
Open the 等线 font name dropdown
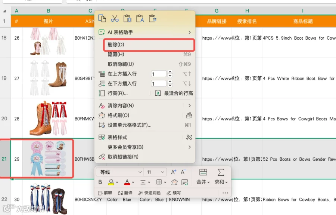[x=119, y=172]
